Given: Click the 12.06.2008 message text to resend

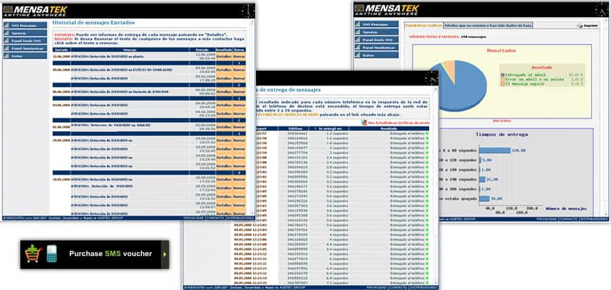Looking at the screenshot, I should pyautogui.click(x=107, y=56).
